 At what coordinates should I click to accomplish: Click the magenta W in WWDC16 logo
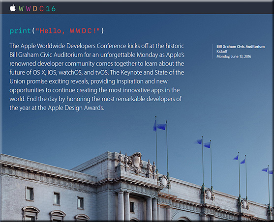[x=29, y=9]
